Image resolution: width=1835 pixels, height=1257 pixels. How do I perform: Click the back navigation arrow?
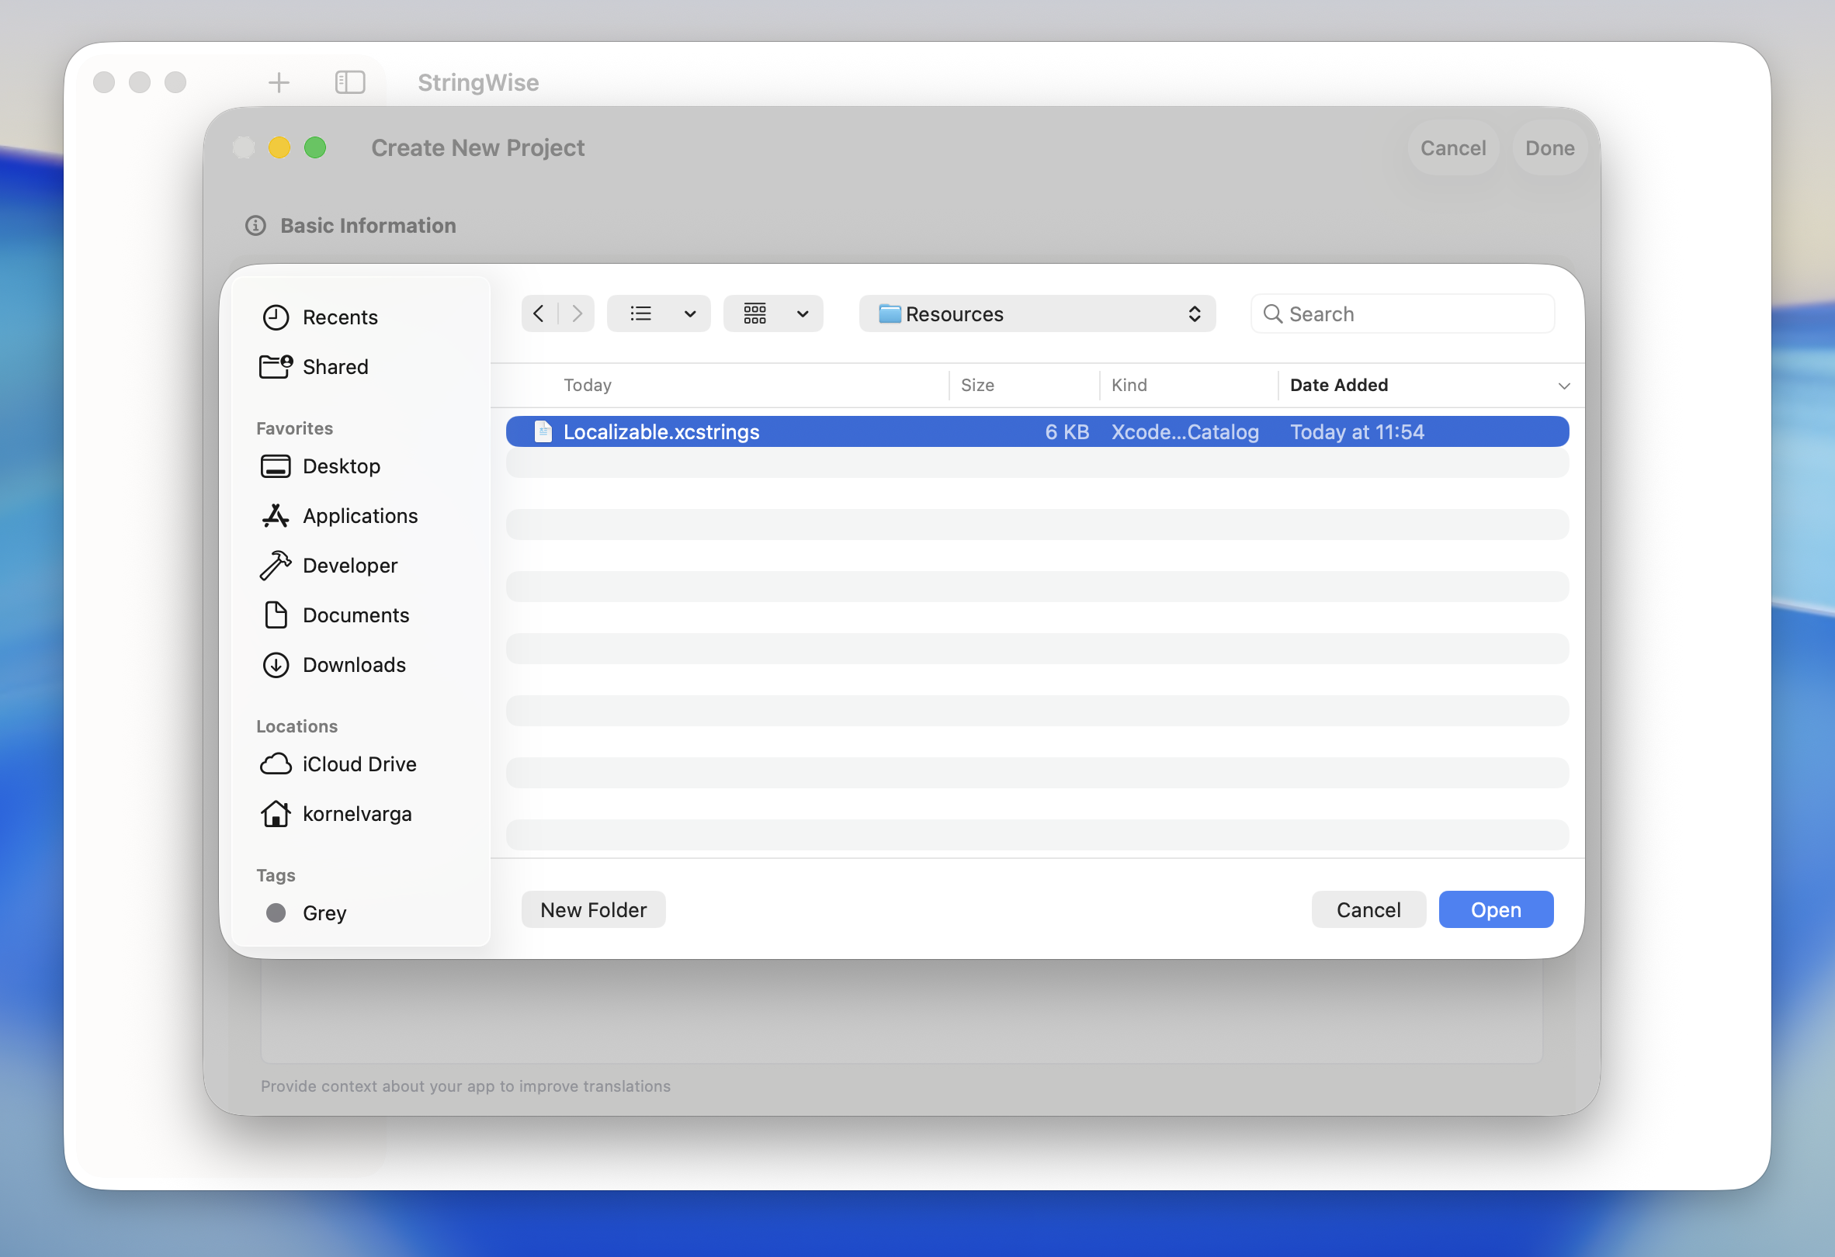[x=539, y=314]
